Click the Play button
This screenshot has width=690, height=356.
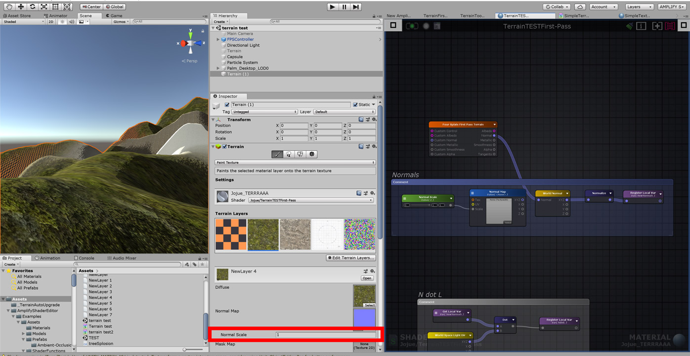coord(333,7)
